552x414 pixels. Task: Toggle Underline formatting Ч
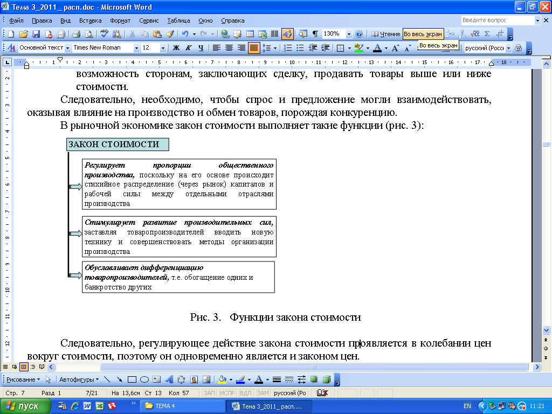[x=201, y=48]
